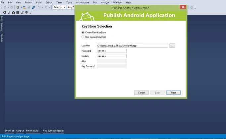
Task: Click the Redo arrow icon
Action: (x=46, y=7)
